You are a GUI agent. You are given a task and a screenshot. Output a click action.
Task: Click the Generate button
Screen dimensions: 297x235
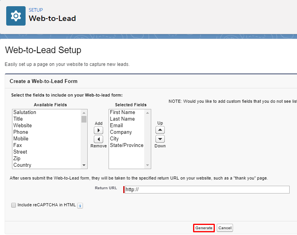point(204,228)
